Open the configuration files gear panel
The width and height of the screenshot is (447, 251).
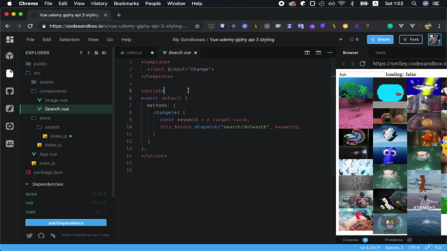pos(10,126)
